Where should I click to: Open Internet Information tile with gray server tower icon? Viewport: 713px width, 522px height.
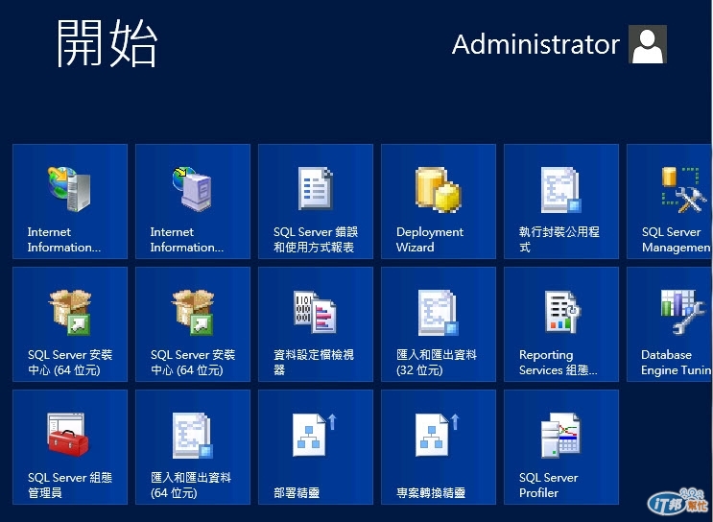(x=70, y=202)
